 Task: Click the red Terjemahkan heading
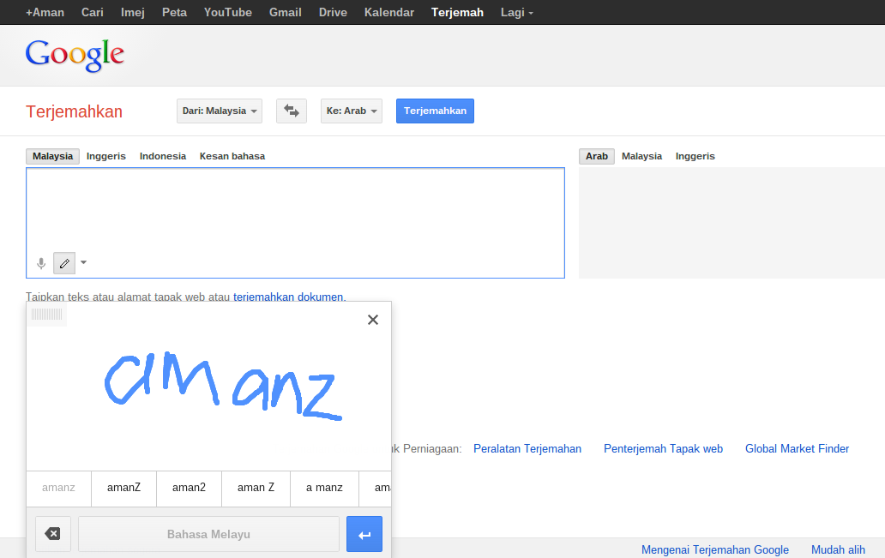pyautogui.click(x=74, y=111)
